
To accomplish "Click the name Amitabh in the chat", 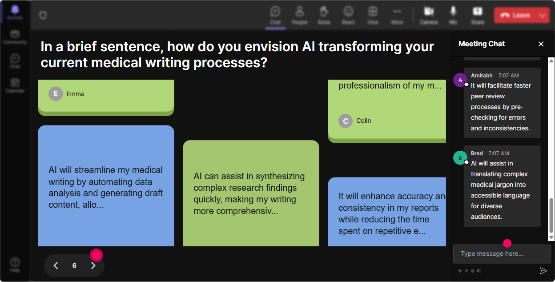I will point(482,76).
